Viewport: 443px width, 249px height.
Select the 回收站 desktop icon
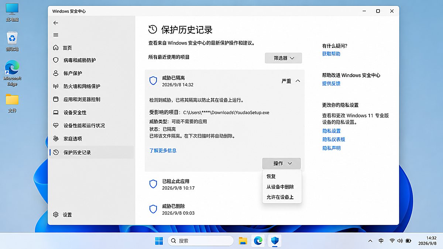pos(12,41)
